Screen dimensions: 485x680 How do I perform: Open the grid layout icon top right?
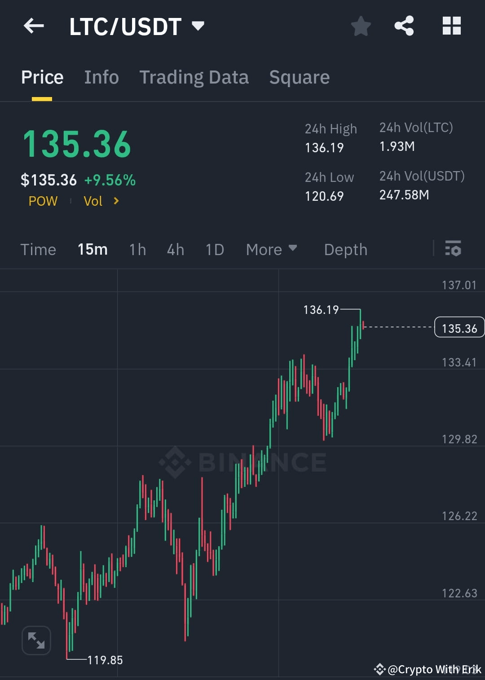pyautogui.click(x=451, y=26)
